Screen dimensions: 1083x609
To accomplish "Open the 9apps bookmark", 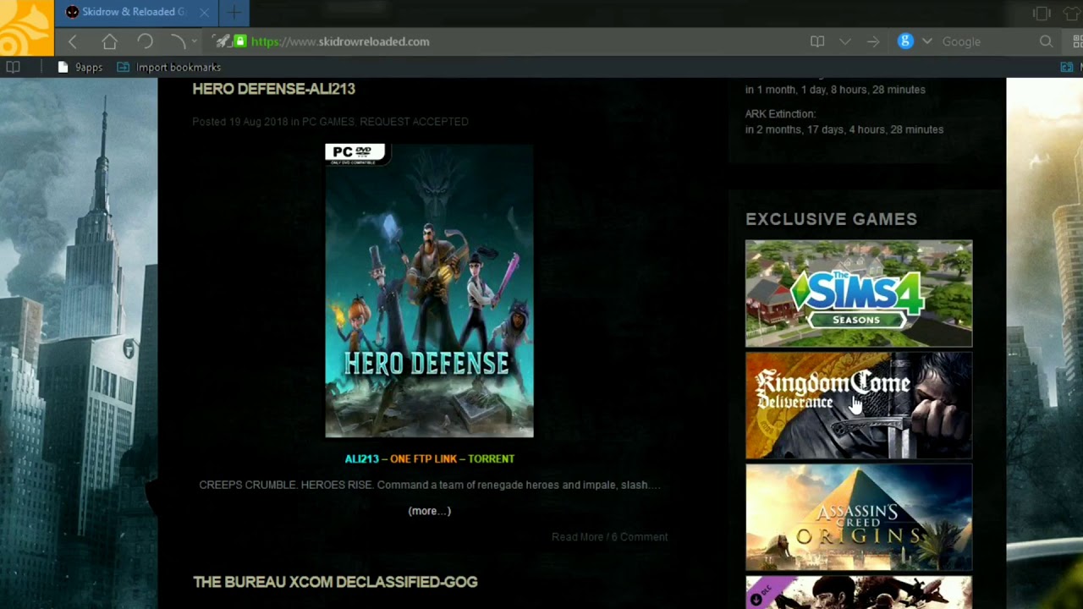I will pos(80,67).
